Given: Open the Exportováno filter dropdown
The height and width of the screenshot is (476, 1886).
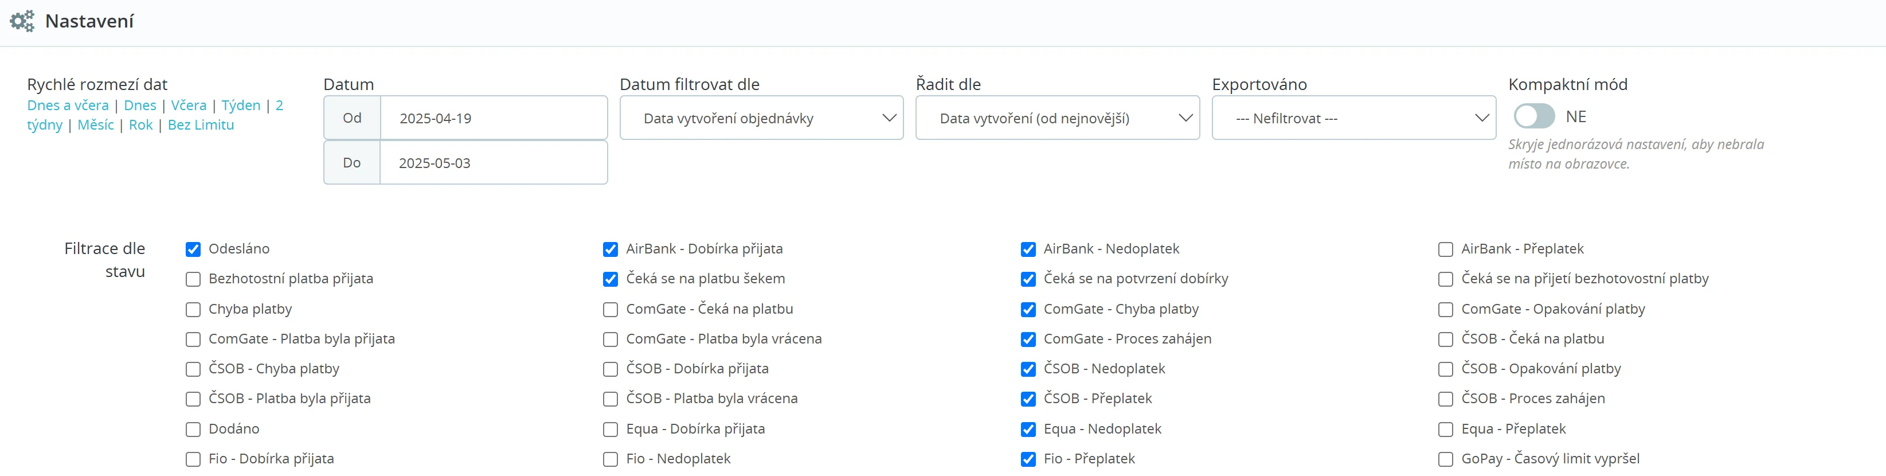Looking at the screenshot, I should point(1353,118).
